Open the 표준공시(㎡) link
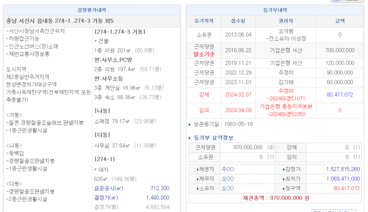The image size is (368, 212). [109, 189]
